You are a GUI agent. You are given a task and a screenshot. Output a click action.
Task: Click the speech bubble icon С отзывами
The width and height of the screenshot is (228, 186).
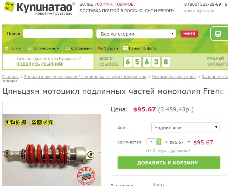tap(68, 49)
